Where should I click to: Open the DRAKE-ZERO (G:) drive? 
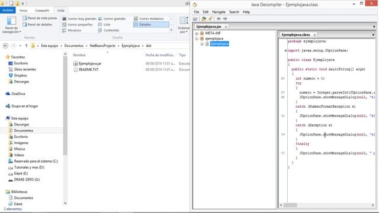click(x=27, y=180)
